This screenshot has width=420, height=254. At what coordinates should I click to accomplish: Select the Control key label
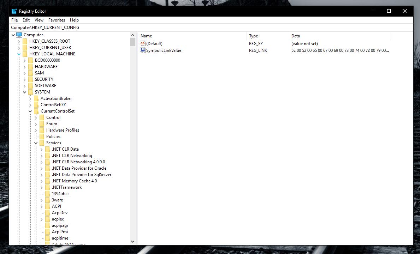click(53, 117)
